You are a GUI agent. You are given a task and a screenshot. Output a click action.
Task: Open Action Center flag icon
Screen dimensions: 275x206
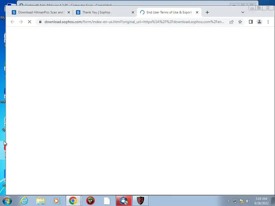241,201
